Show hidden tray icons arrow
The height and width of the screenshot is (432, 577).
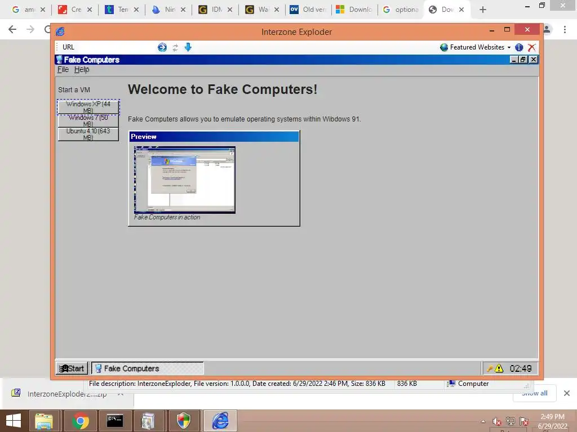483,421
